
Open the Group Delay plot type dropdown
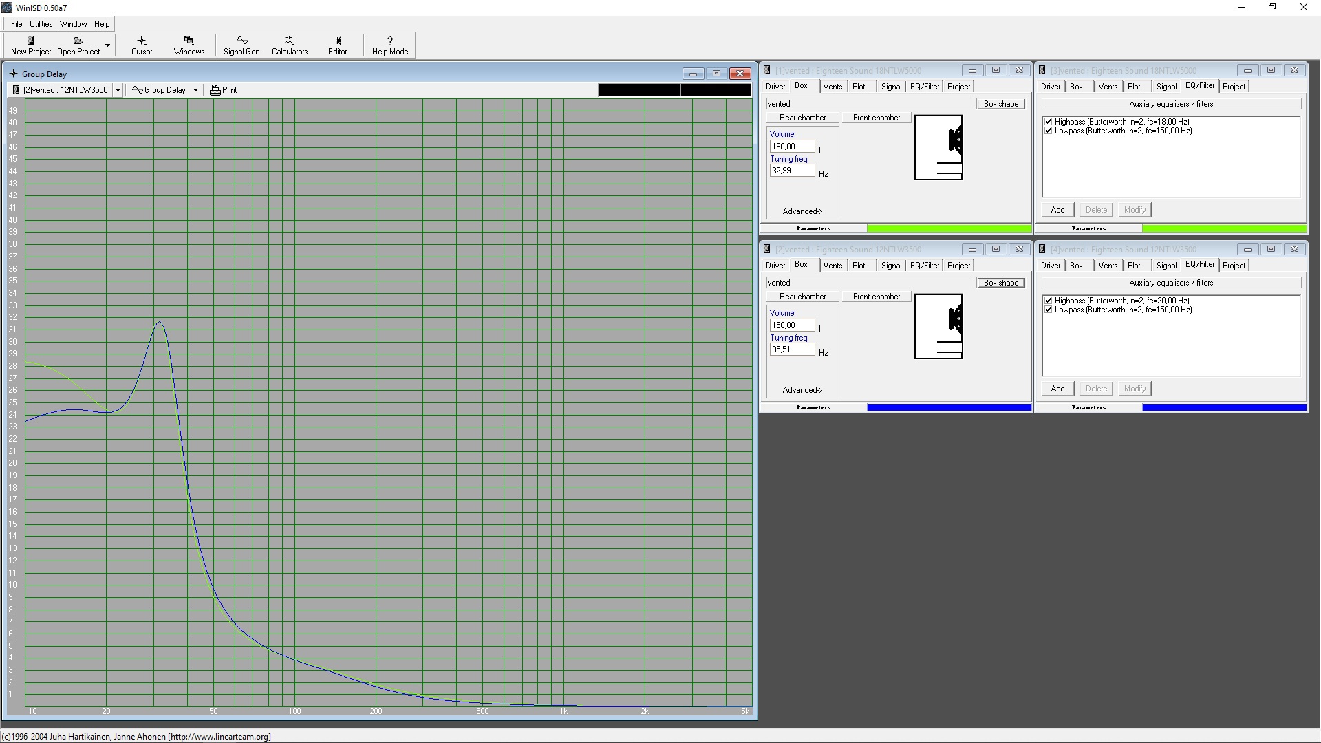point(195,90)
